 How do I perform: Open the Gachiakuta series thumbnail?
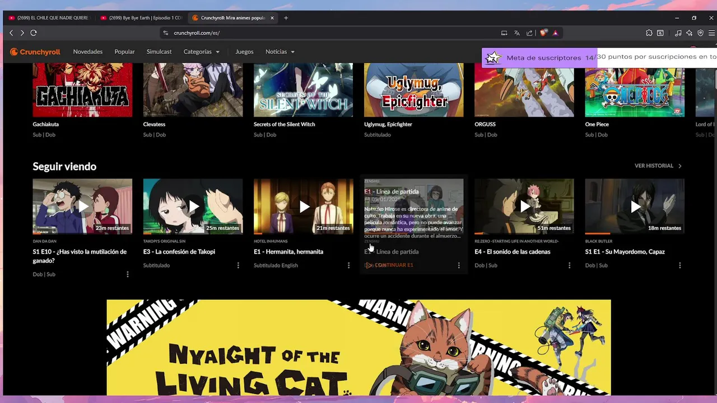coord(82,90)
